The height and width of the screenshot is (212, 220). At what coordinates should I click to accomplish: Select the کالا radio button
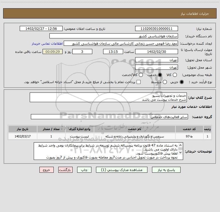(175, 75)
